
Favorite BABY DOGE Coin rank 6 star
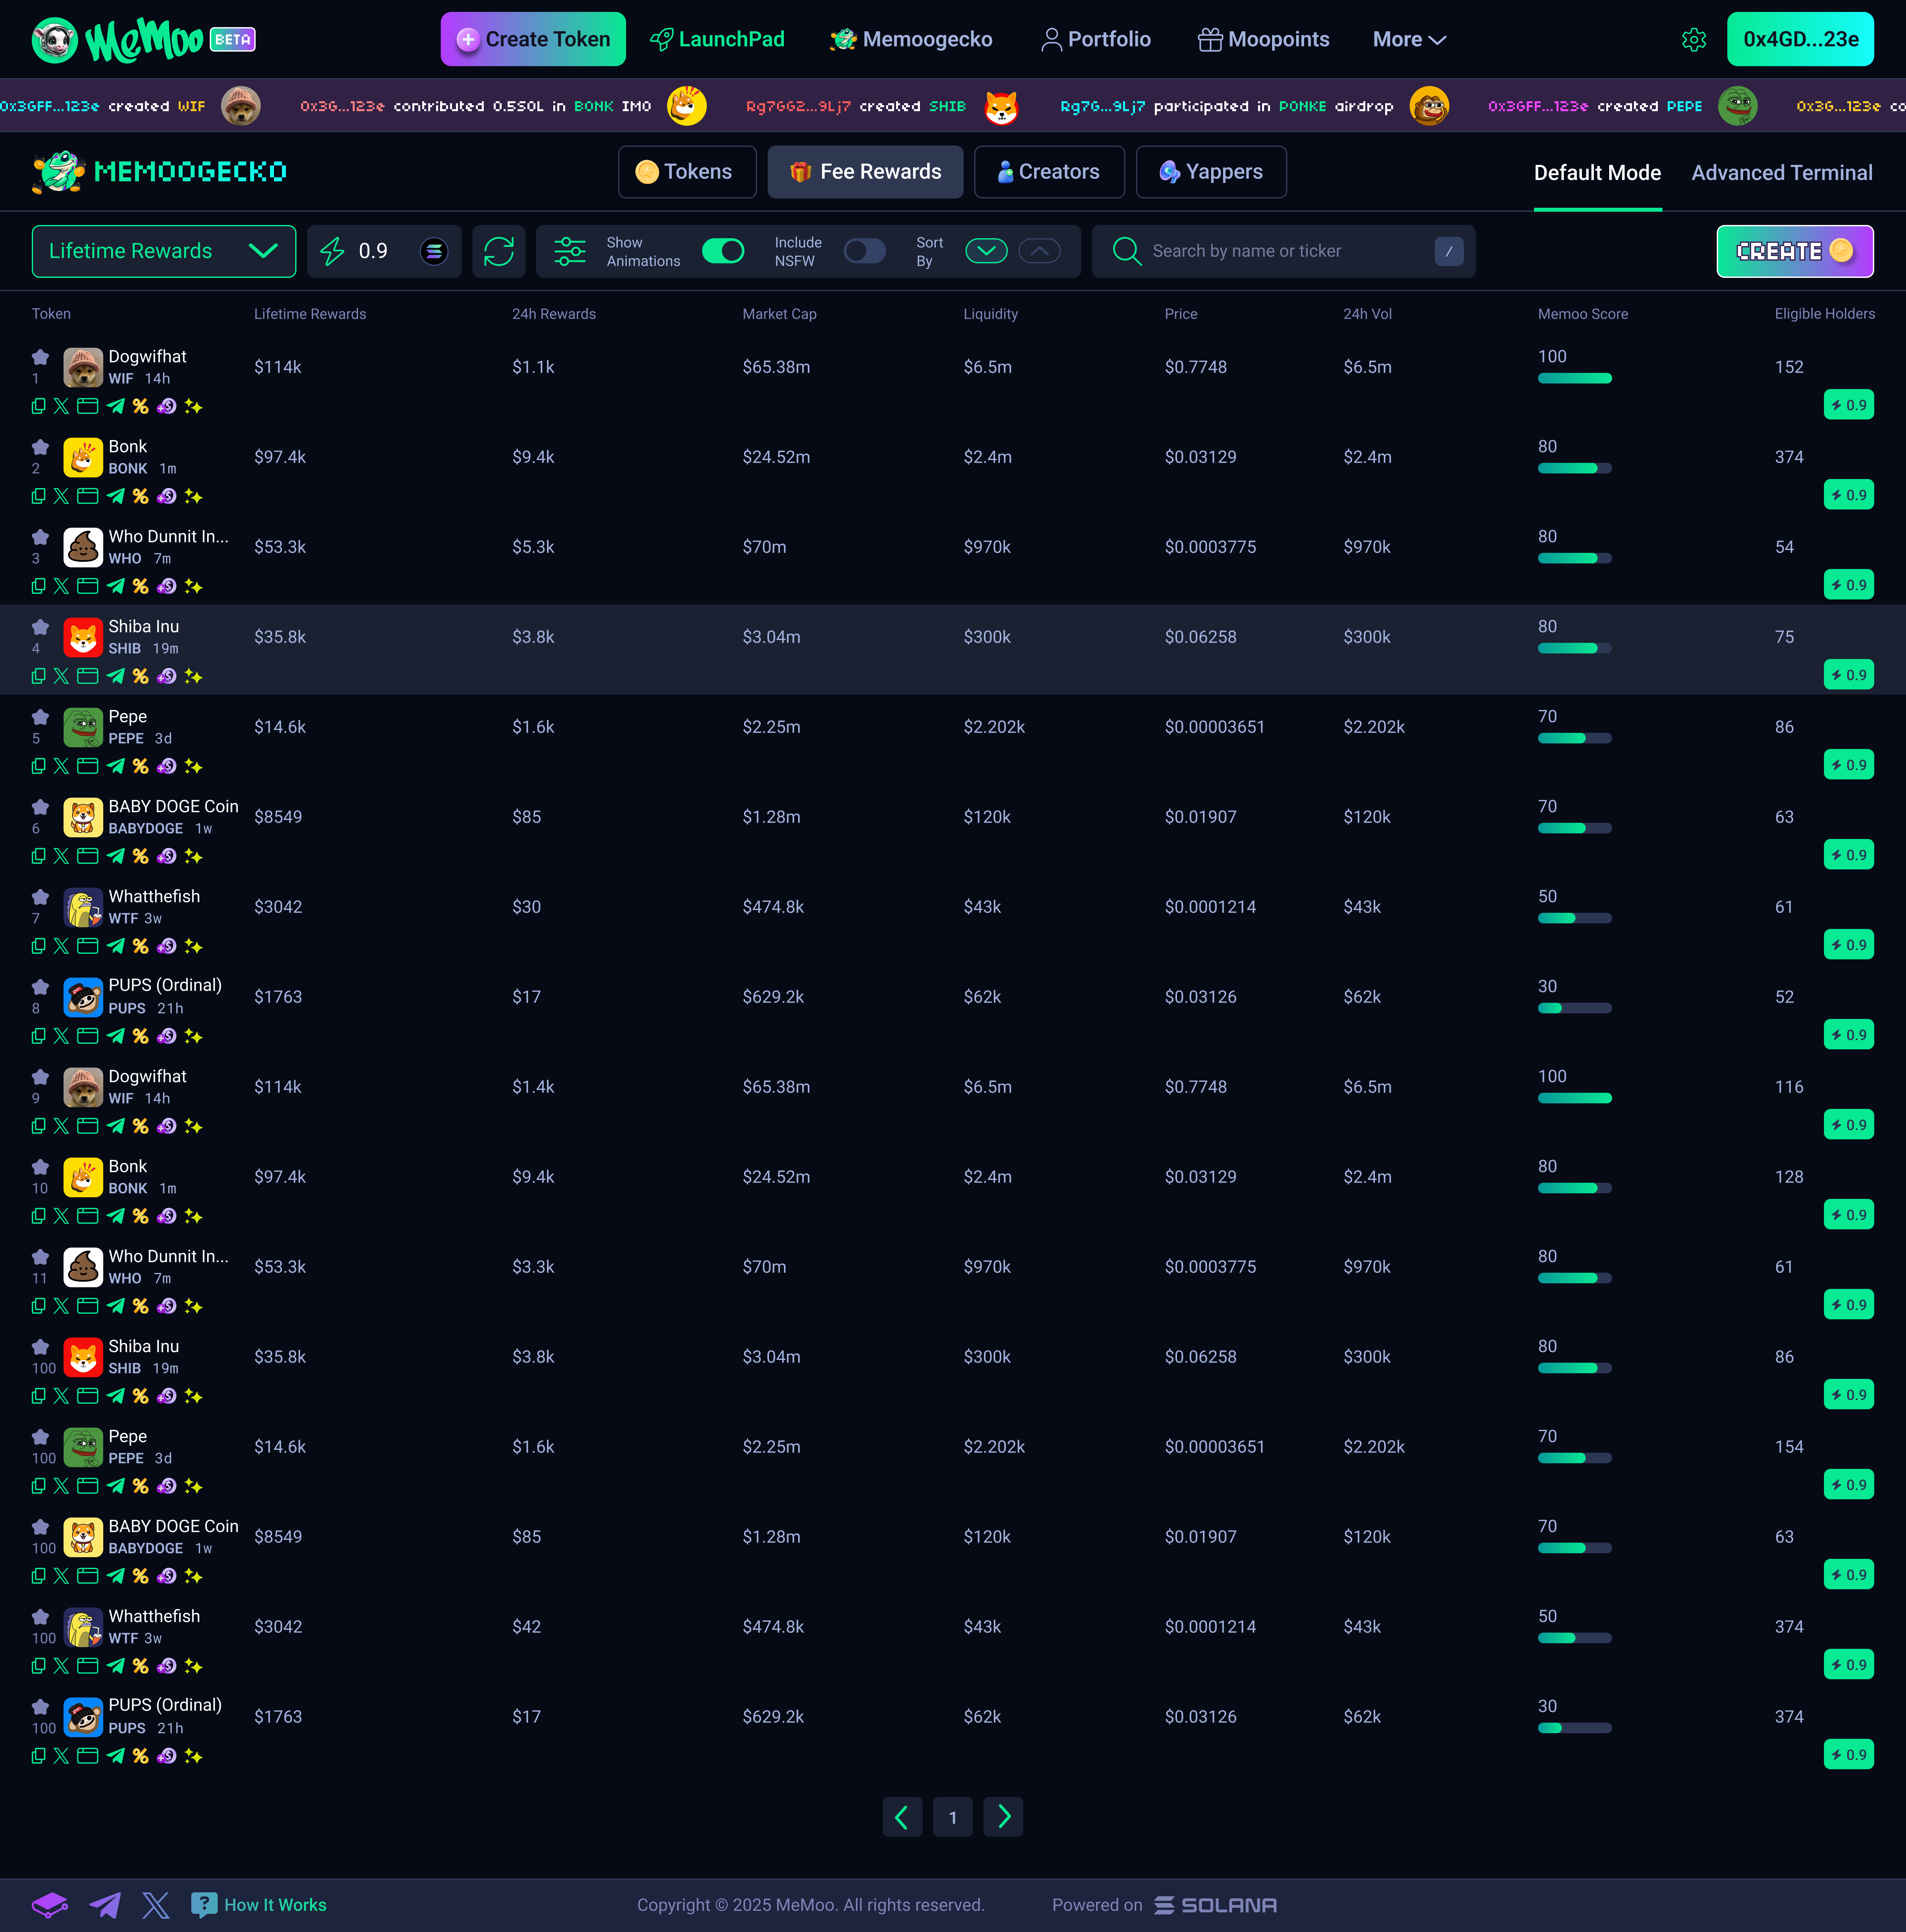tap(40, 807)
